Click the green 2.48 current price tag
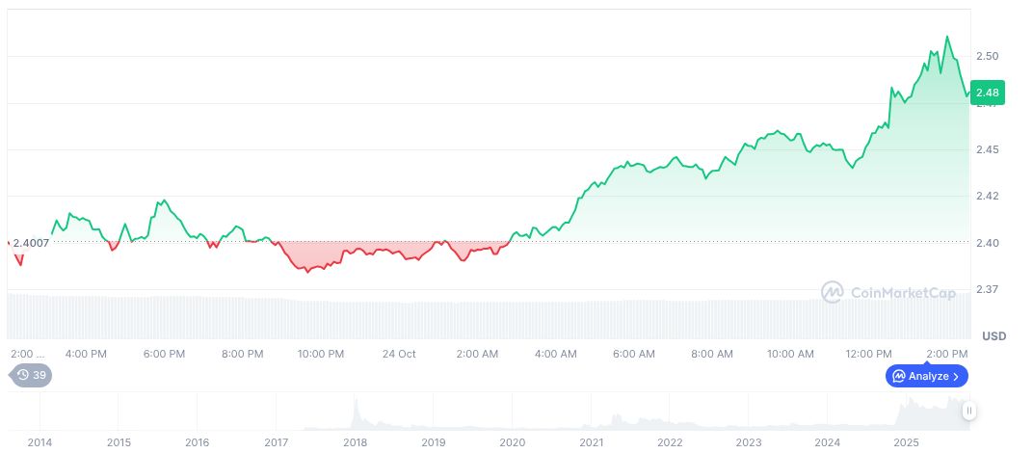Viewport: 1033px width, 453px height. click(988, 93)
